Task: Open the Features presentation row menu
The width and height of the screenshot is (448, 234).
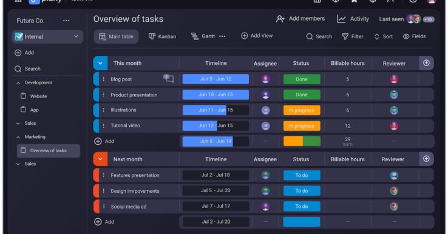Action: 104,175
